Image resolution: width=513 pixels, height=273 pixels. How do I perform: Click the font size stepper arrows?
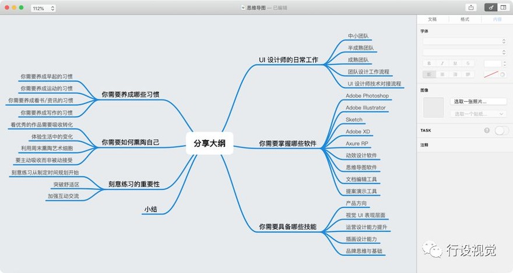point(504,63)
